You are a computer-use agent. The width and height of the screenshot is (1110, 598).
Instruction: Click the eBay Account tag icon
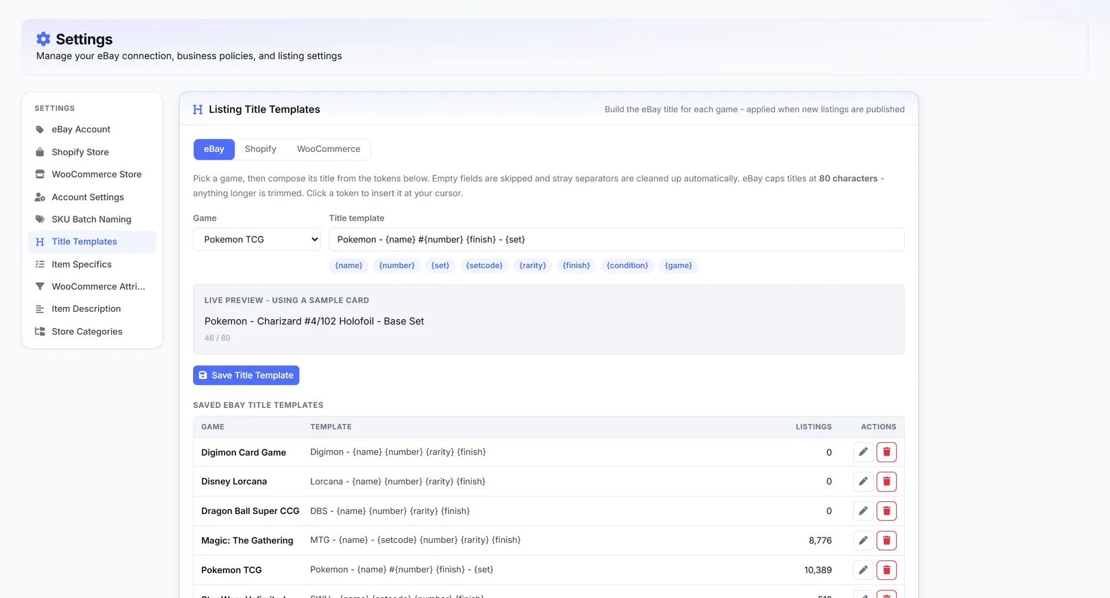(40, 130)
